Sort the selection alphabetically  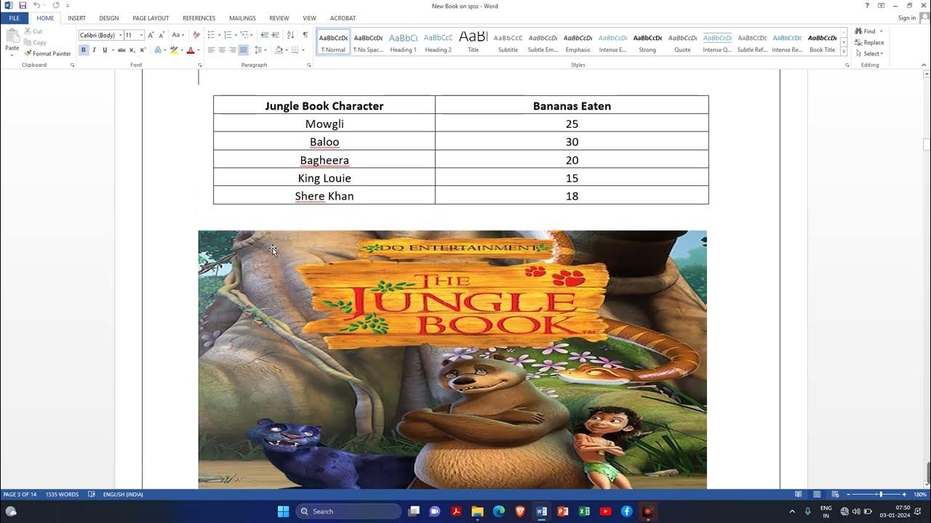click(291, 35)
